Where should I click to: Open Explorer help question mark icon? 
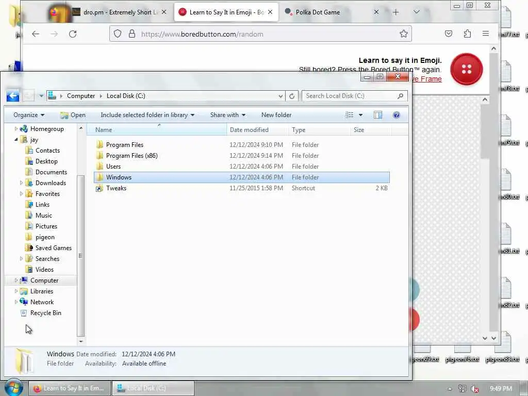[397, 115]
